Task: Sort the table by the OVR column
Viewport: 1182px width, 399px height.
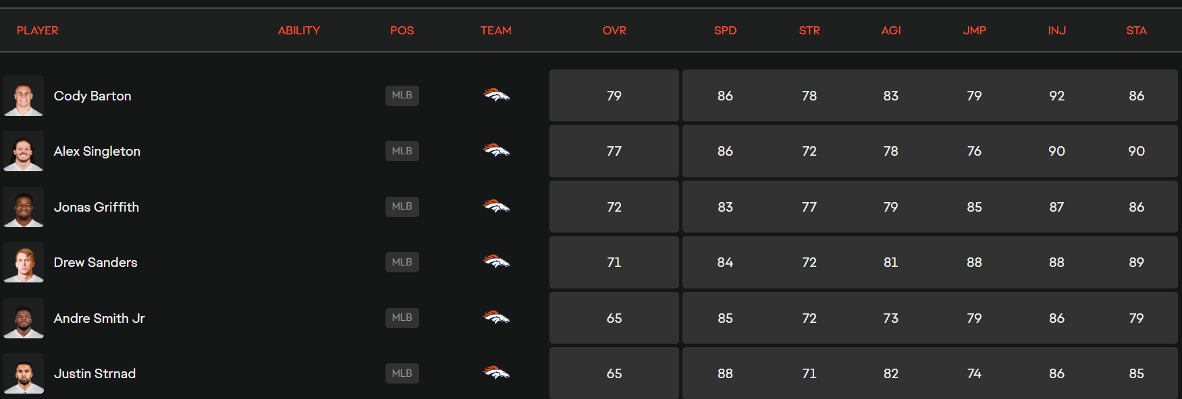Action: [614, 30]
